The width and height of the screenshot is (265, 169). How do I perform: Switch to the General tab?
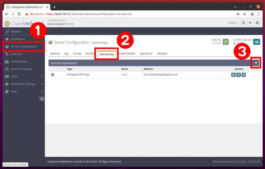55,53
